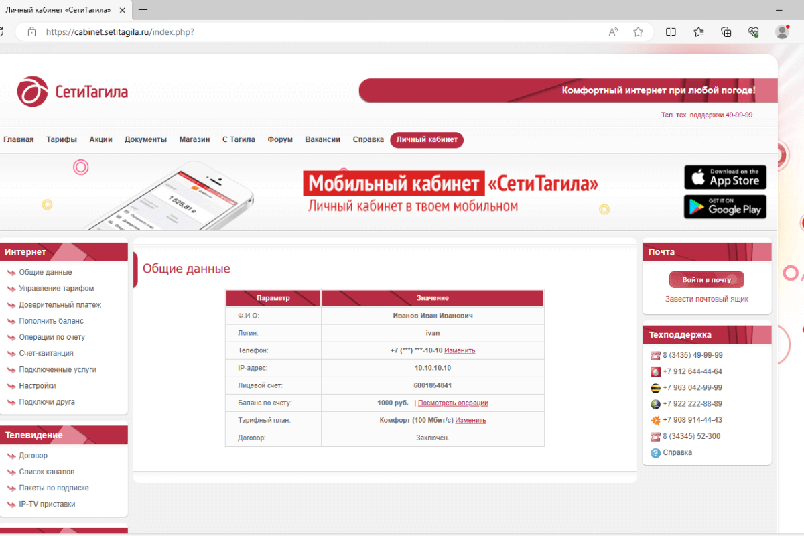Click operator icon beside +7 922 222-88-89
804x536 pixels.
point(655,404)
